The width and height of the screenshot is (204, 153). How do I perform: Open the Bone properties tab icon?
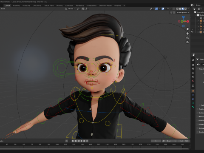pos(193,107)
